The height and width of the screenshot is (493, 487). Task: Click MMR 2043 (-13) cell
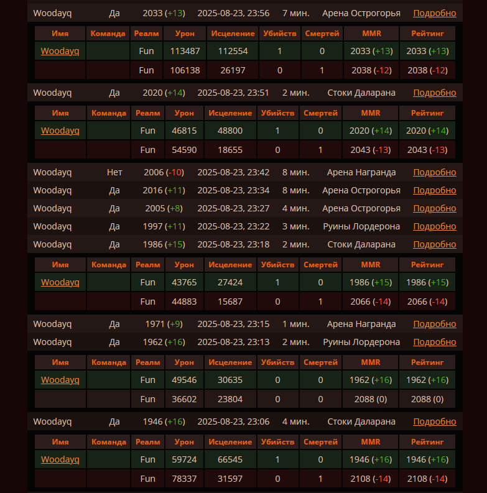(x=371, y=150)
